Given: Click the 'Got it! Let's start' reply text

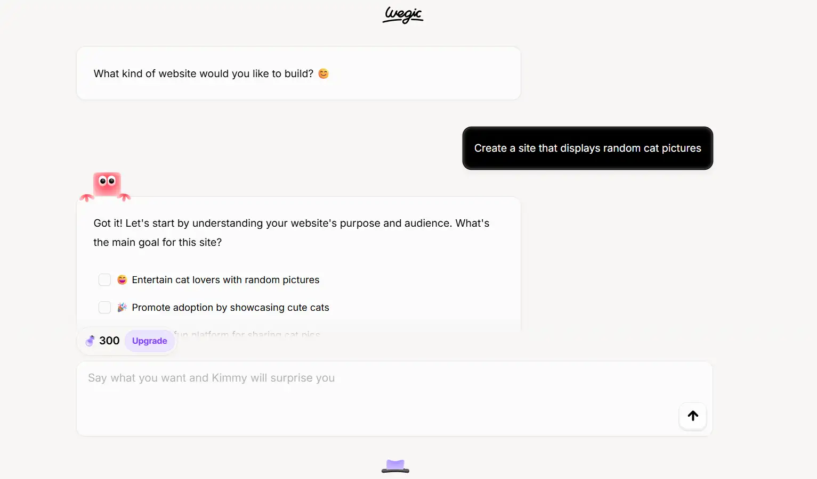Looking at the screenshot, I should (x=292, y=233).
